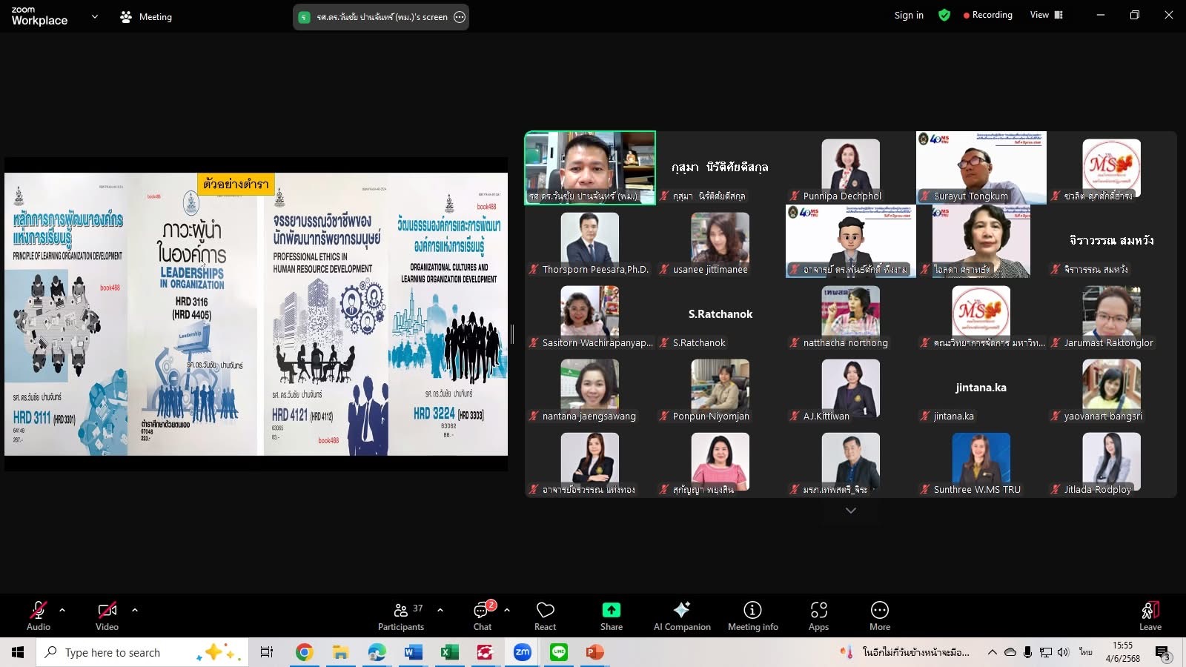Select the Meeting tab at top

coord(147,16)
